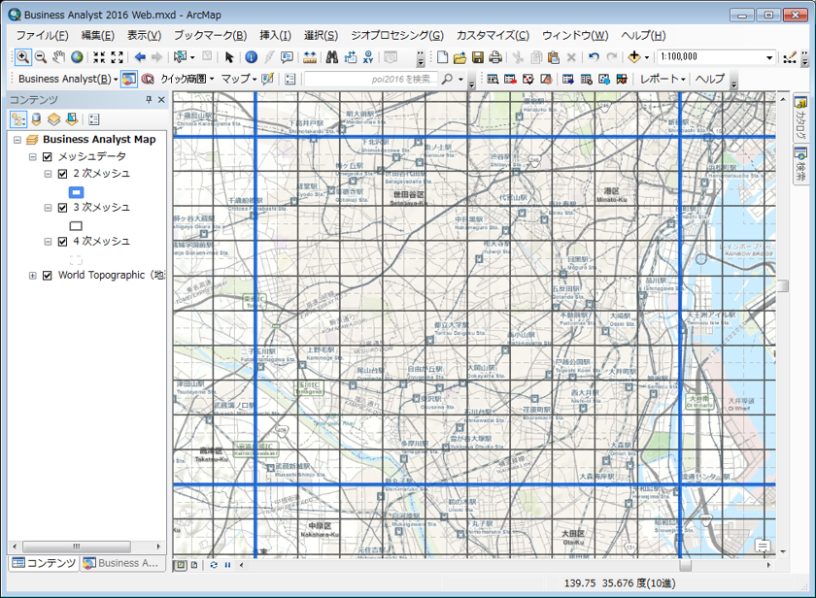Switch to List By Visibility view
Viewport: 816px width, 598px height.
click(53, 119)
